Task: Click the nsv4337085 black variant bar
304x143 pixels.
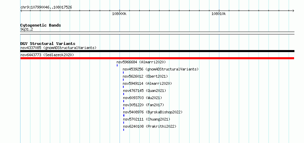Action: (157, 51)
